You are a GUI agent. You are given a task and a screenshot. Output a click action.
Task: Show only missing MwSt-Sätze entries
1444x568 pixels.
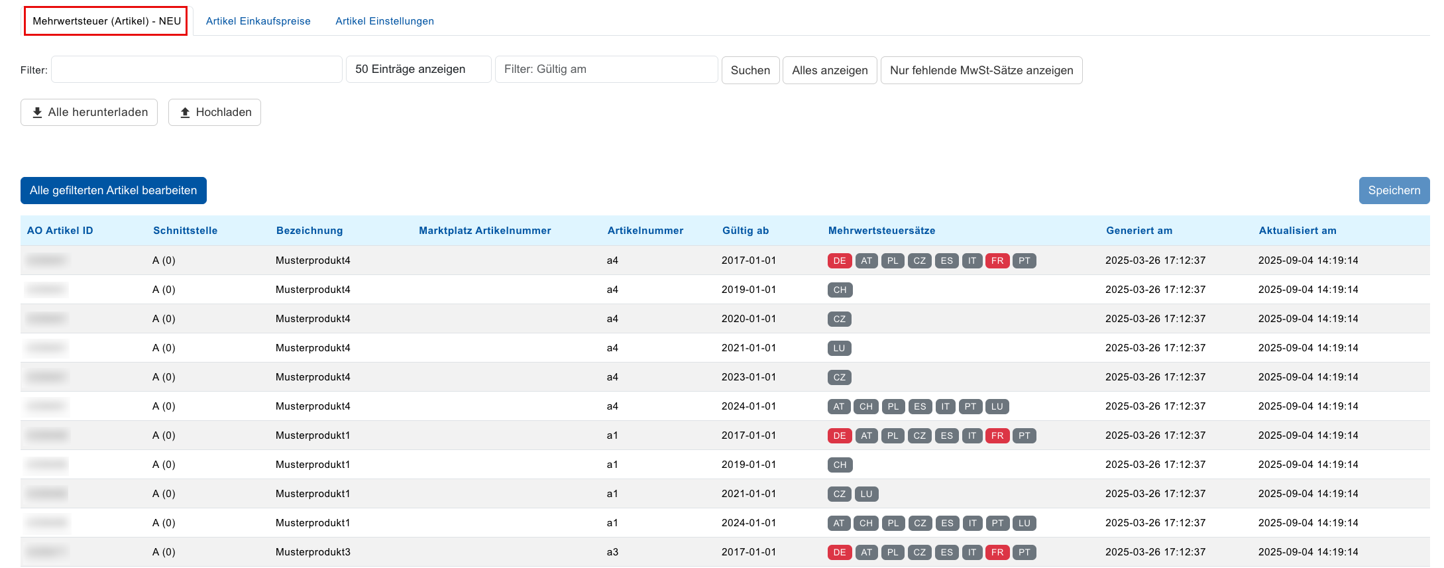[981, 70]
